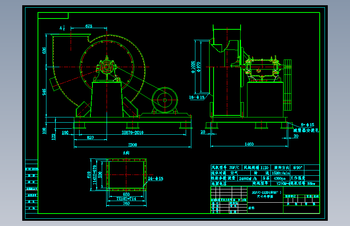Select the 945 vertical dimension label
Viewport: 350px width, 226px height.
pos(44,92)
